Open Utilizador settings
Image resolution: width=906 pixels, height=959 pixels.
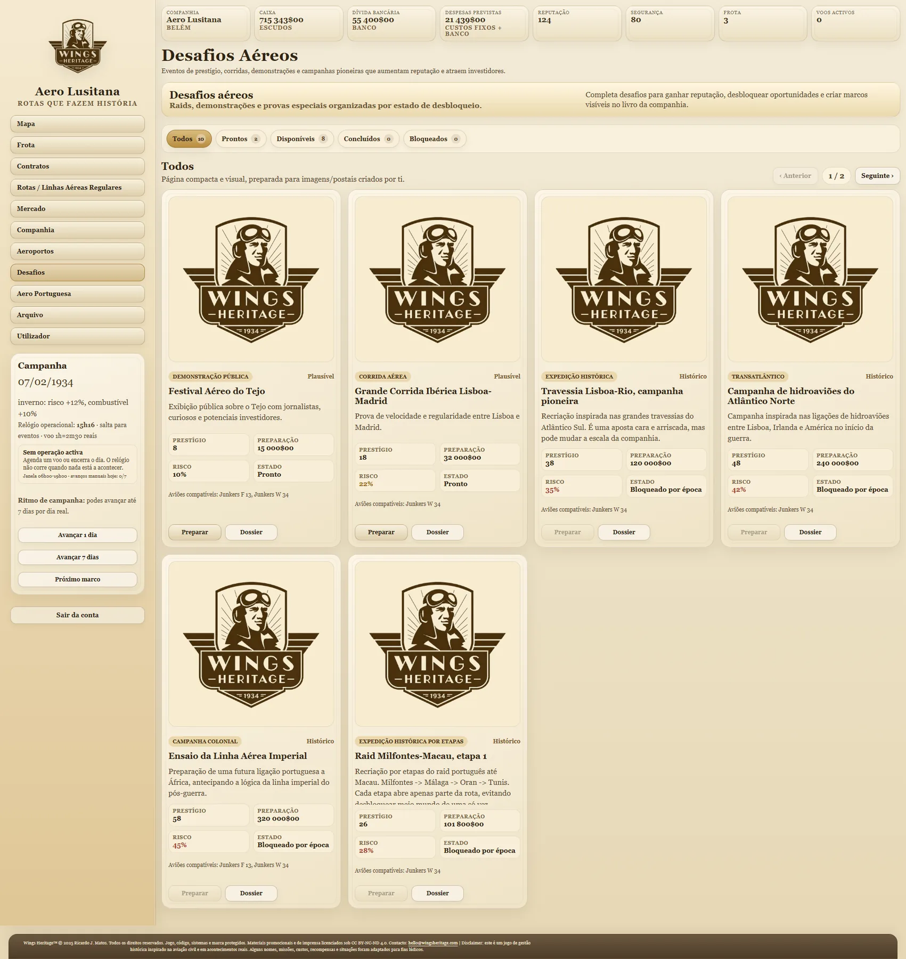pos(78,337)
